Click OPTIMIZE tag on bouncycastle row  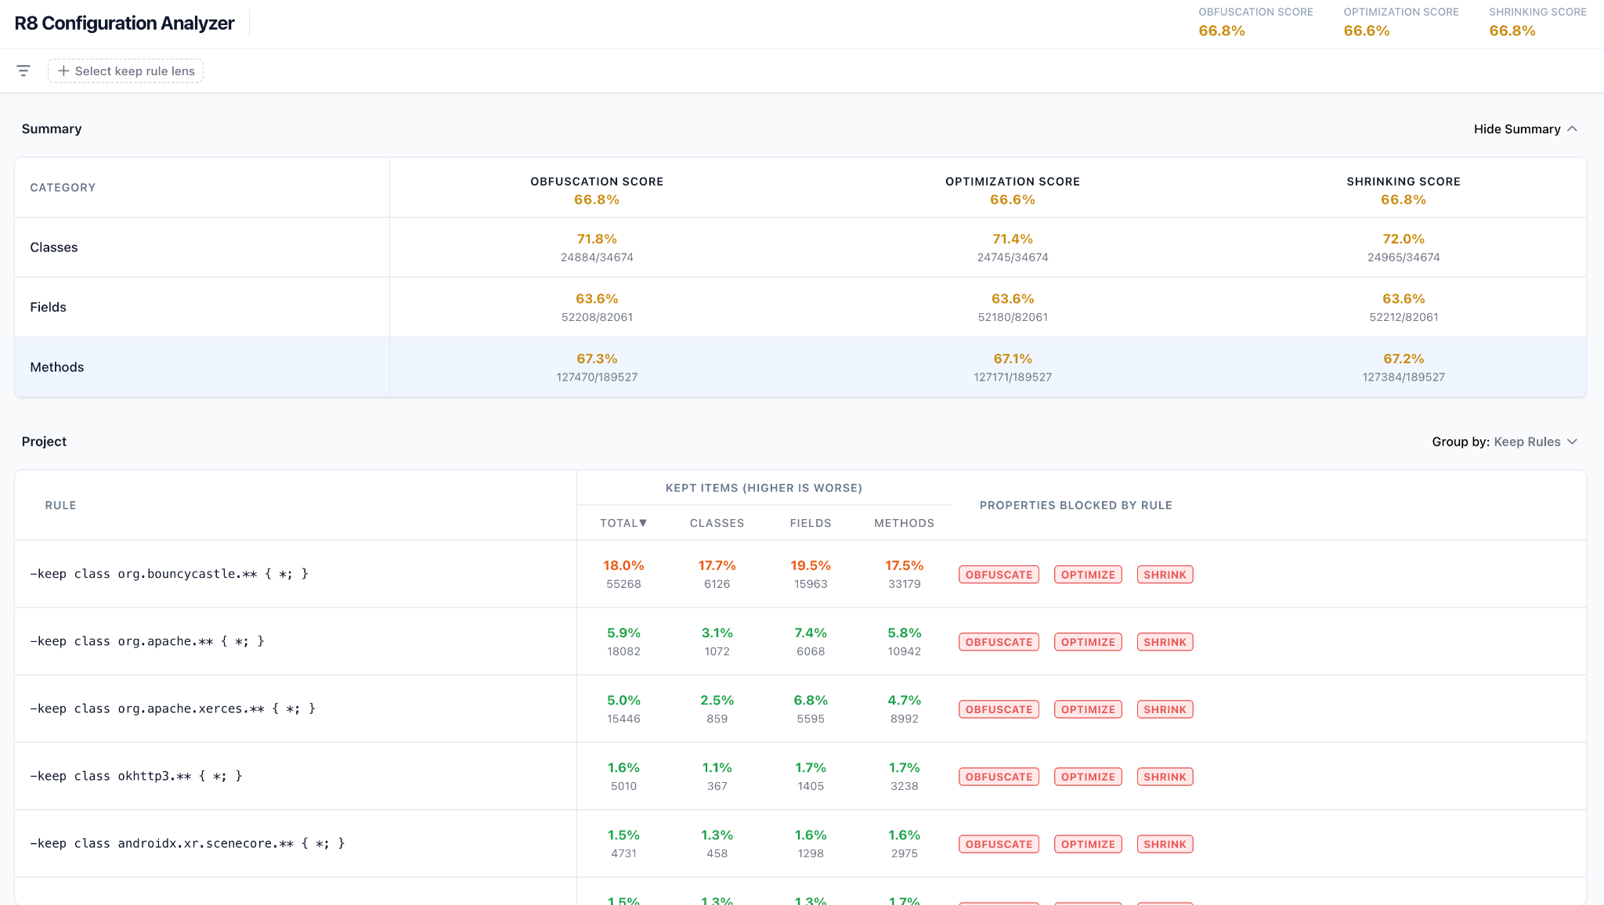(1088, 575)
